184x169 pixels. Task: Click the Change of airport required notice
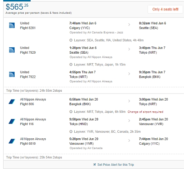[x=145, y=112]
